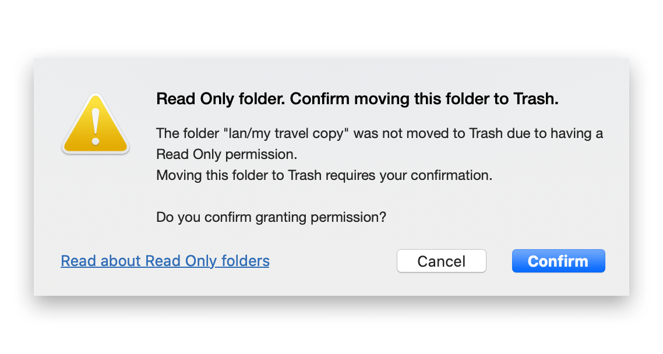Viewport: 663px width, 354px height.
Task: Click the word "permission?" in the question line
Action: 348,217
